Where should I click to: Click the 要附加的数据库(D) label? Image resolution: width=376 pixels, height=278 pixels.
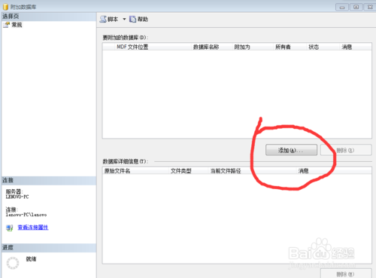click(x=126, y=38)
